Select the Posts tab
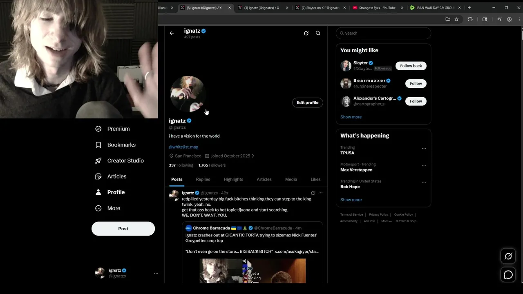 point(177,179)
